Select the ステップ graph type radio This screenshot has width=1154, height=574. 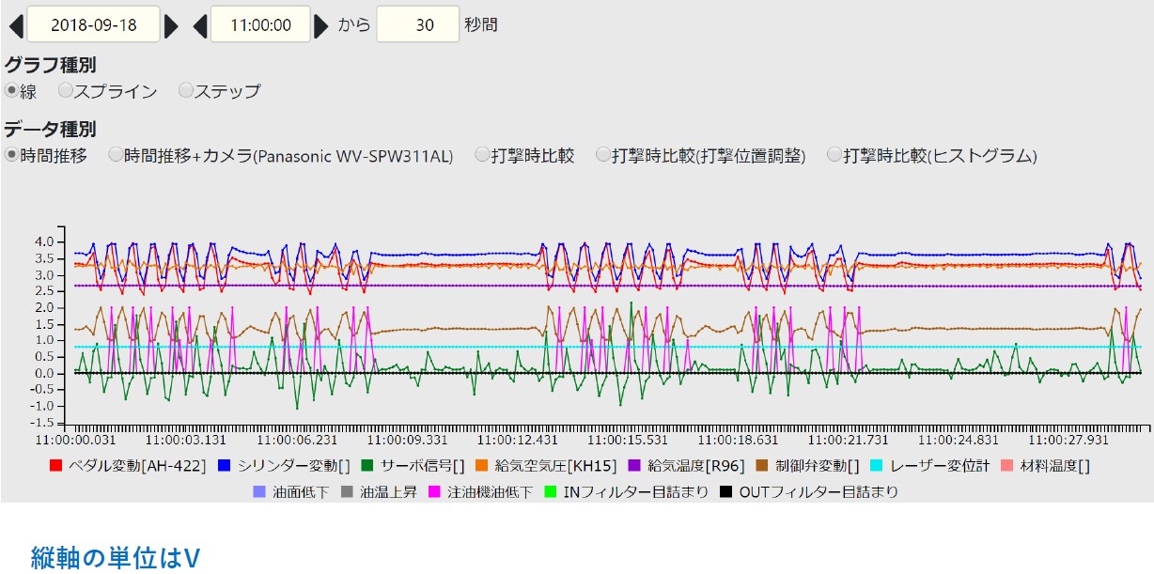coord(186,91)
